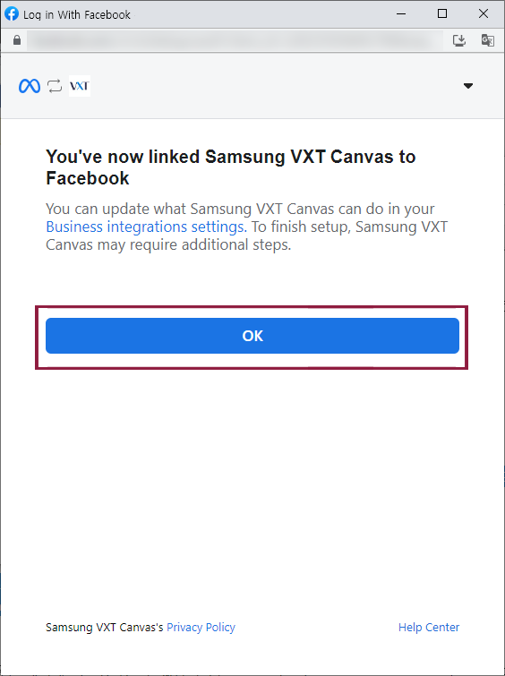Minimize the Log in With Facebook window
This screenshot has height=676, width=505.
[x=401, y=13]
